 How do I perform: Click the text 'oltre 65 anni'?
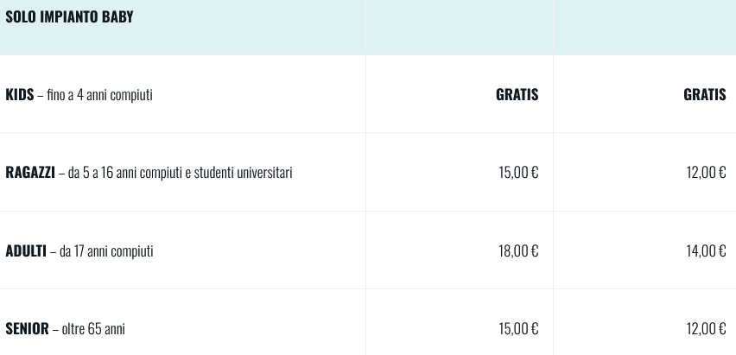(93, 329)
